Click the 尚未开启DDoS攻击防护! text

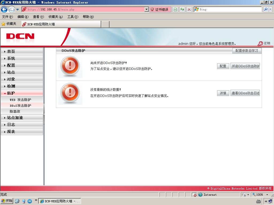(109, 63)
